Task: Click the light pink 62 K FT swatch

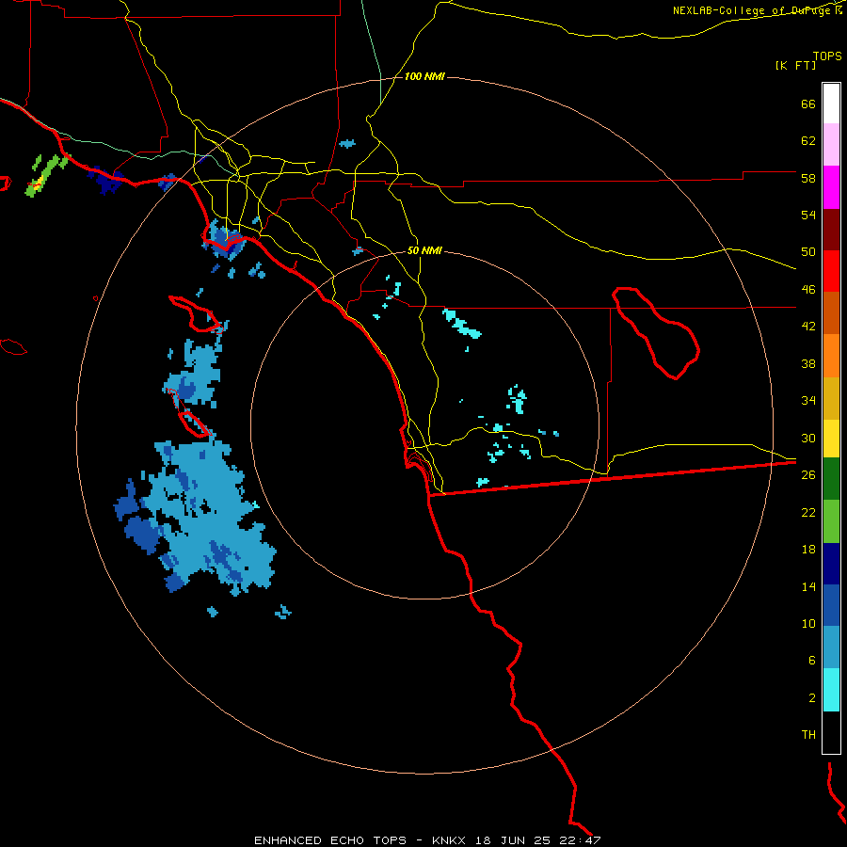Action: 831,144
